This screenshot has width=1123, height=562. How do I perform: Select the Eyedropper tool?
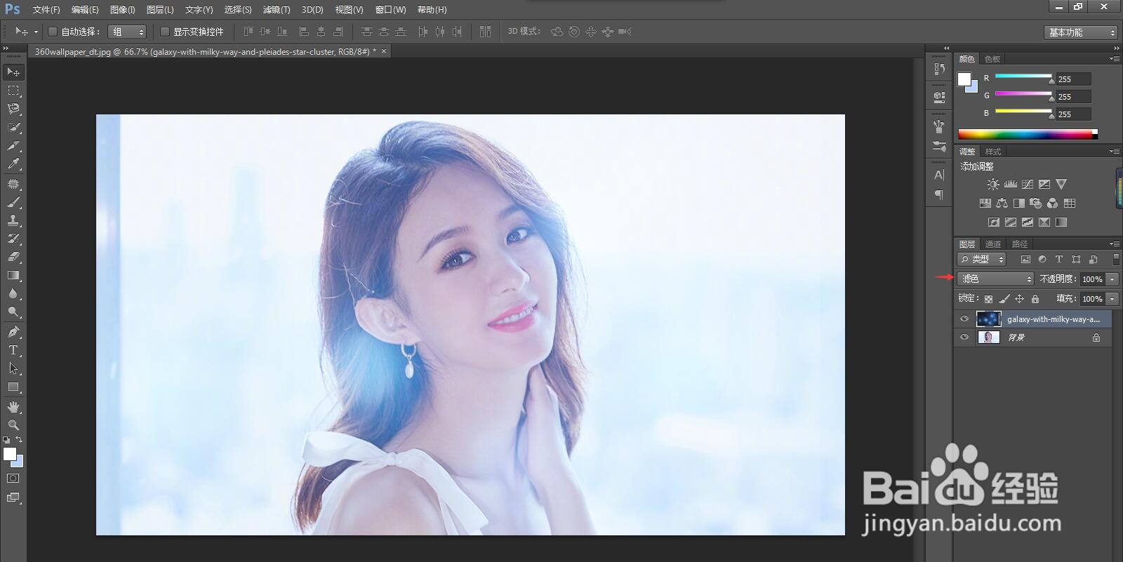click(13, 164)
